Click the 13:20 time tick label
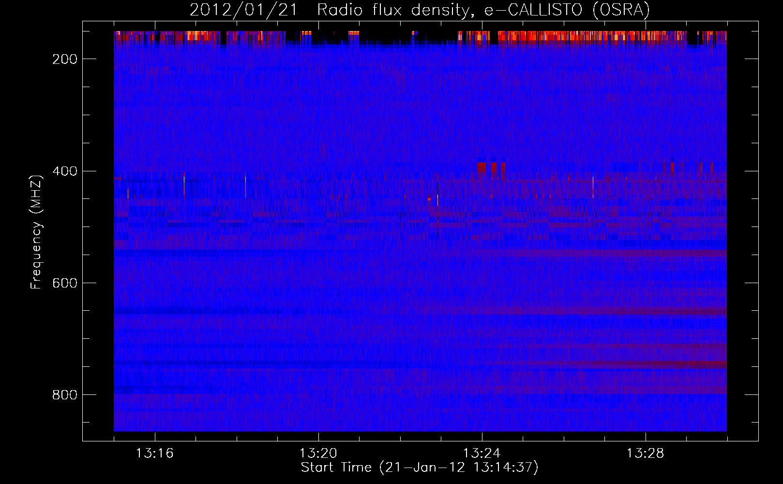Screen dimensions: 783x484 point(318,454)
